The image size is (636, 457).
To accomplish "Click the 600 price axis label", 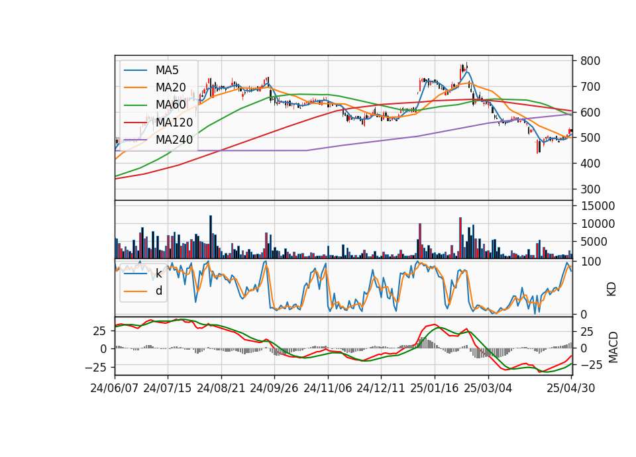I will coord(590,113).
